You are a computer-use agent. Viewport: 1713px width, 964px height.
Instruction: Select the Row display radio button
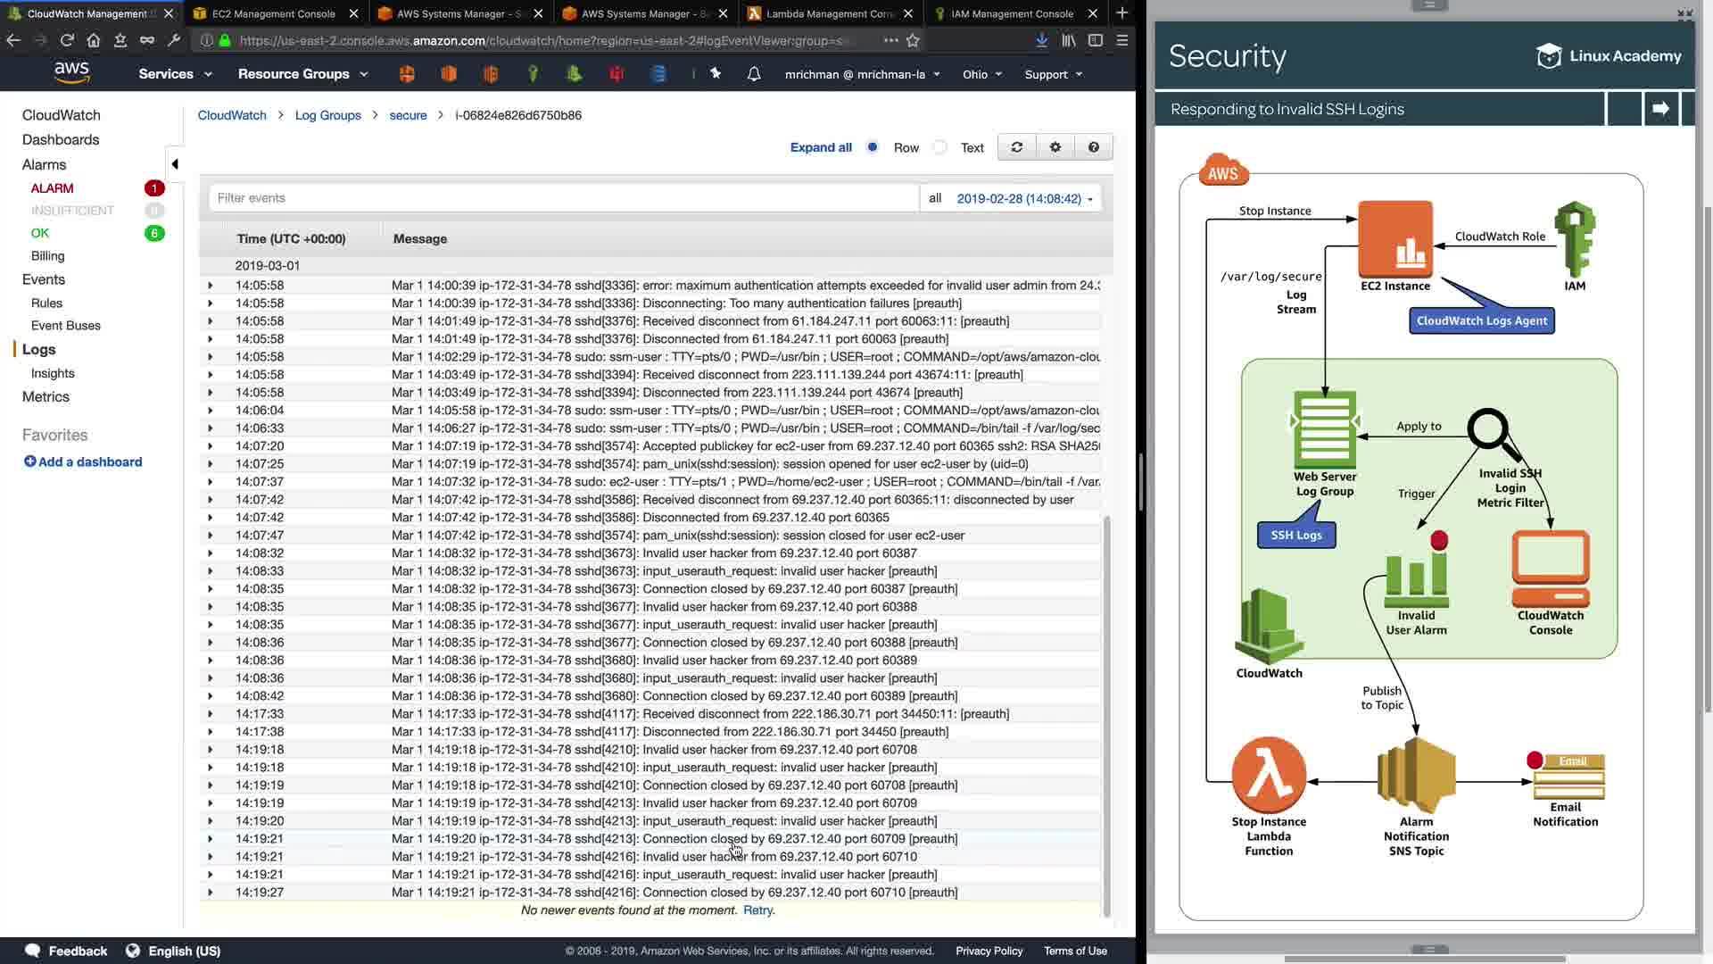873,147
